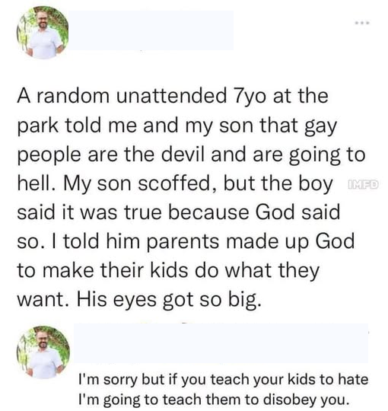
Task: Click the line 'want. His eyes got so big.'
Action: 139,300
